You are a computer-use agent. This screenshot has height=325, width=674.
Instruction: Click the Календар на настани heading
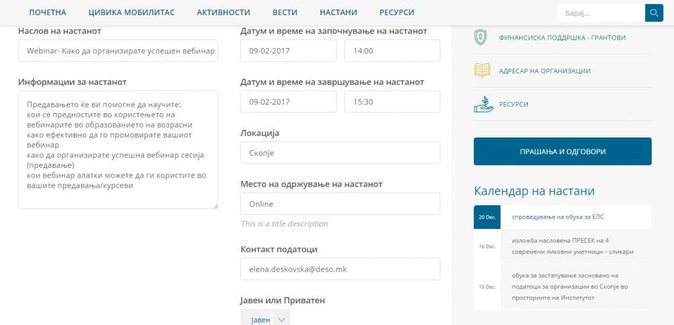point(534,191)
